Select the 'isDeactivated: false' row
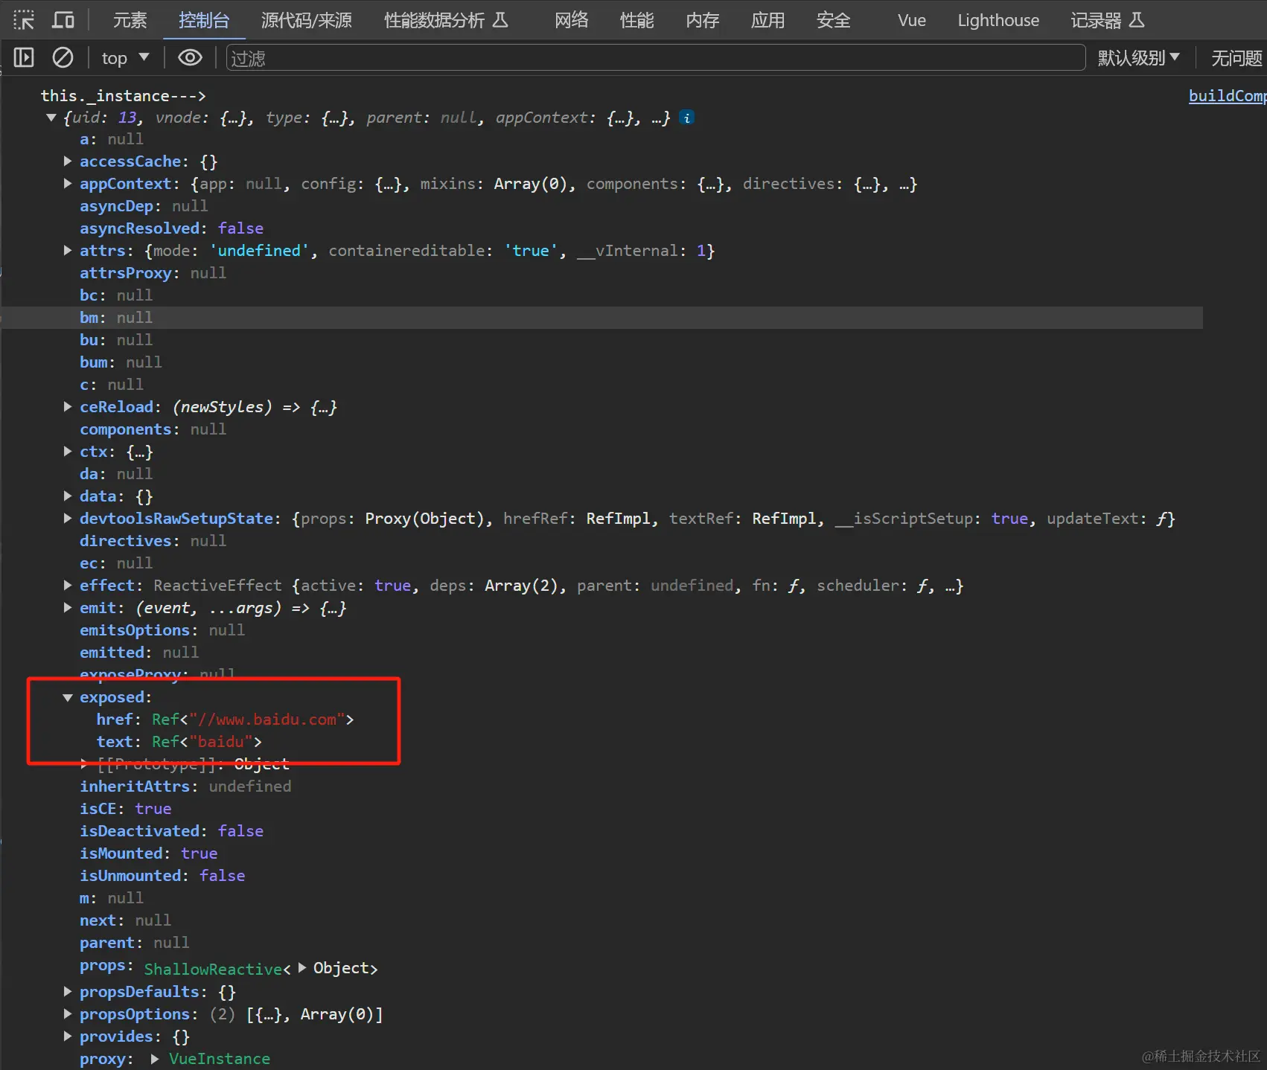Screen dimensions: 1267x1070 (x=171, y=831)
